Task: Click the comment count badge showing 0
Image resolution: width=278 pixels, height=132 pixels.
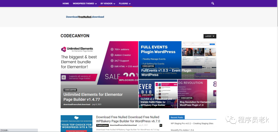Action: (x=161, y=125)
